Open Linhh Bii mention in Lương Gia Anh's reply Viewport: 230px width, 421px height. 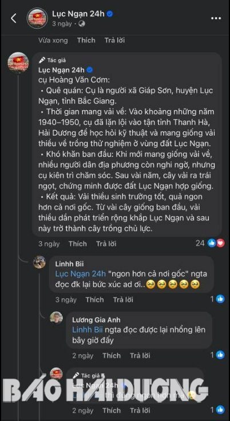[x=88, y=330]
